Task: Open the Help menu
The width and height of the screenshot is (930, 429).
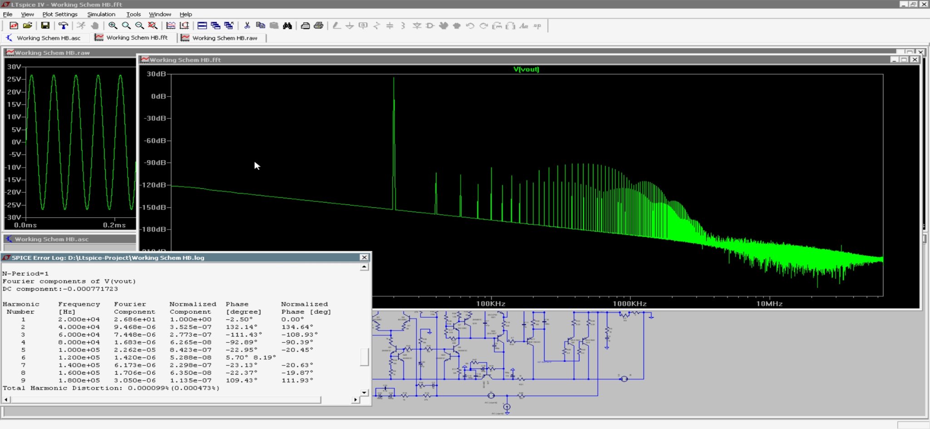Action: (x=186, y=14)
